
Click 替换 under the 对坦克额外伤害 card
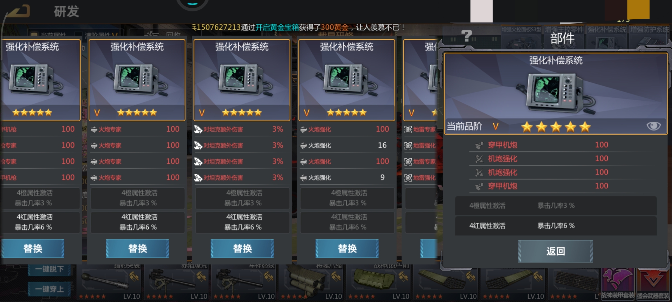point(242,248)
